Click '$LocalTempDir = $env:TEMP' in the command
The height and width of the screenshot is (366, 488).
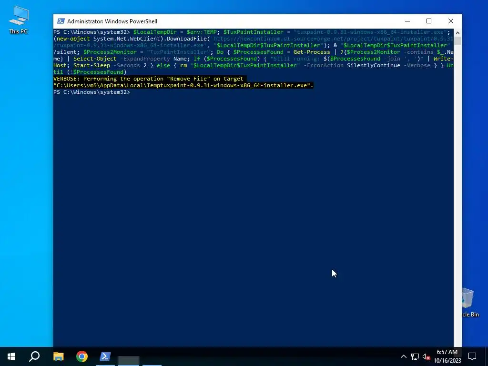(x=175, y=32)
